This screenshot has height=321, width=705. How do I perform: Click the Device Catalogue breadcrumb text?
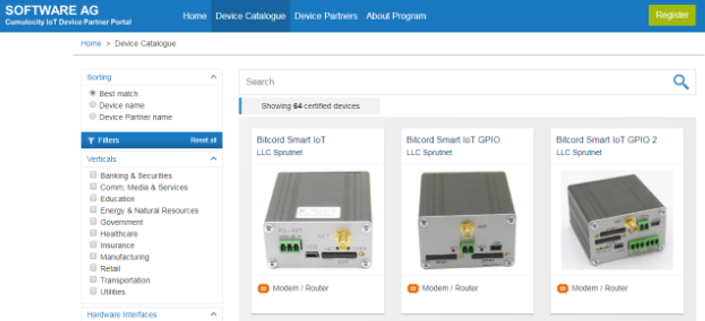(145, 43)
